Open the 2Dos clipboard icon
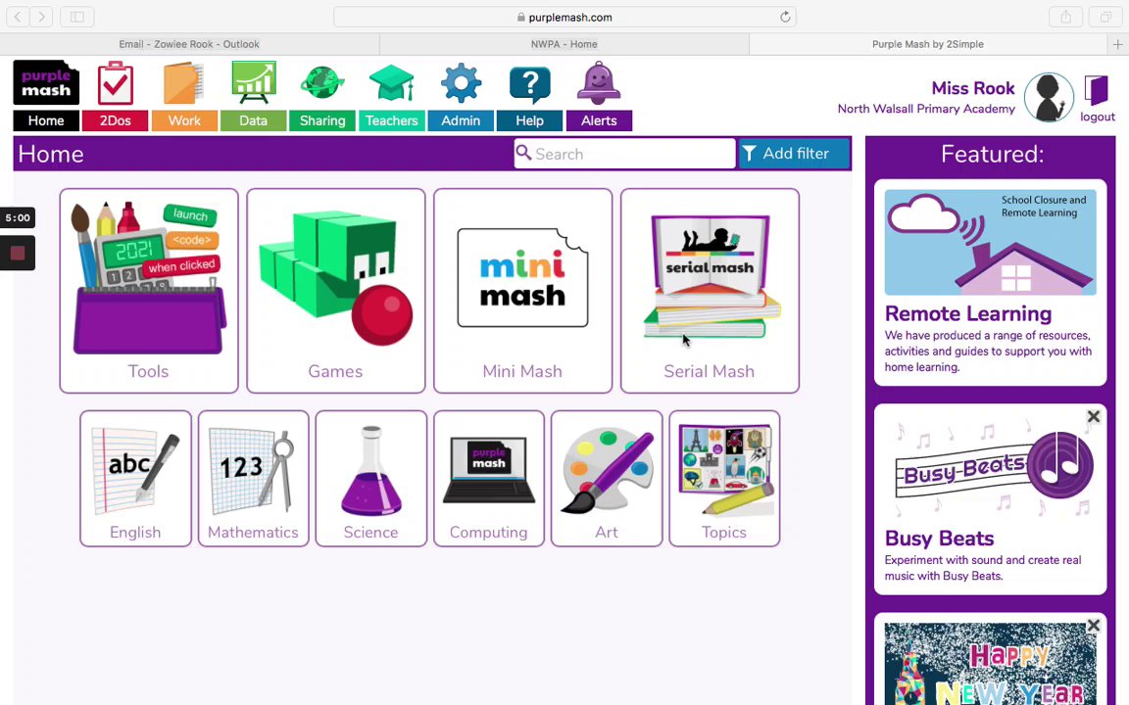 pos(116,83)
